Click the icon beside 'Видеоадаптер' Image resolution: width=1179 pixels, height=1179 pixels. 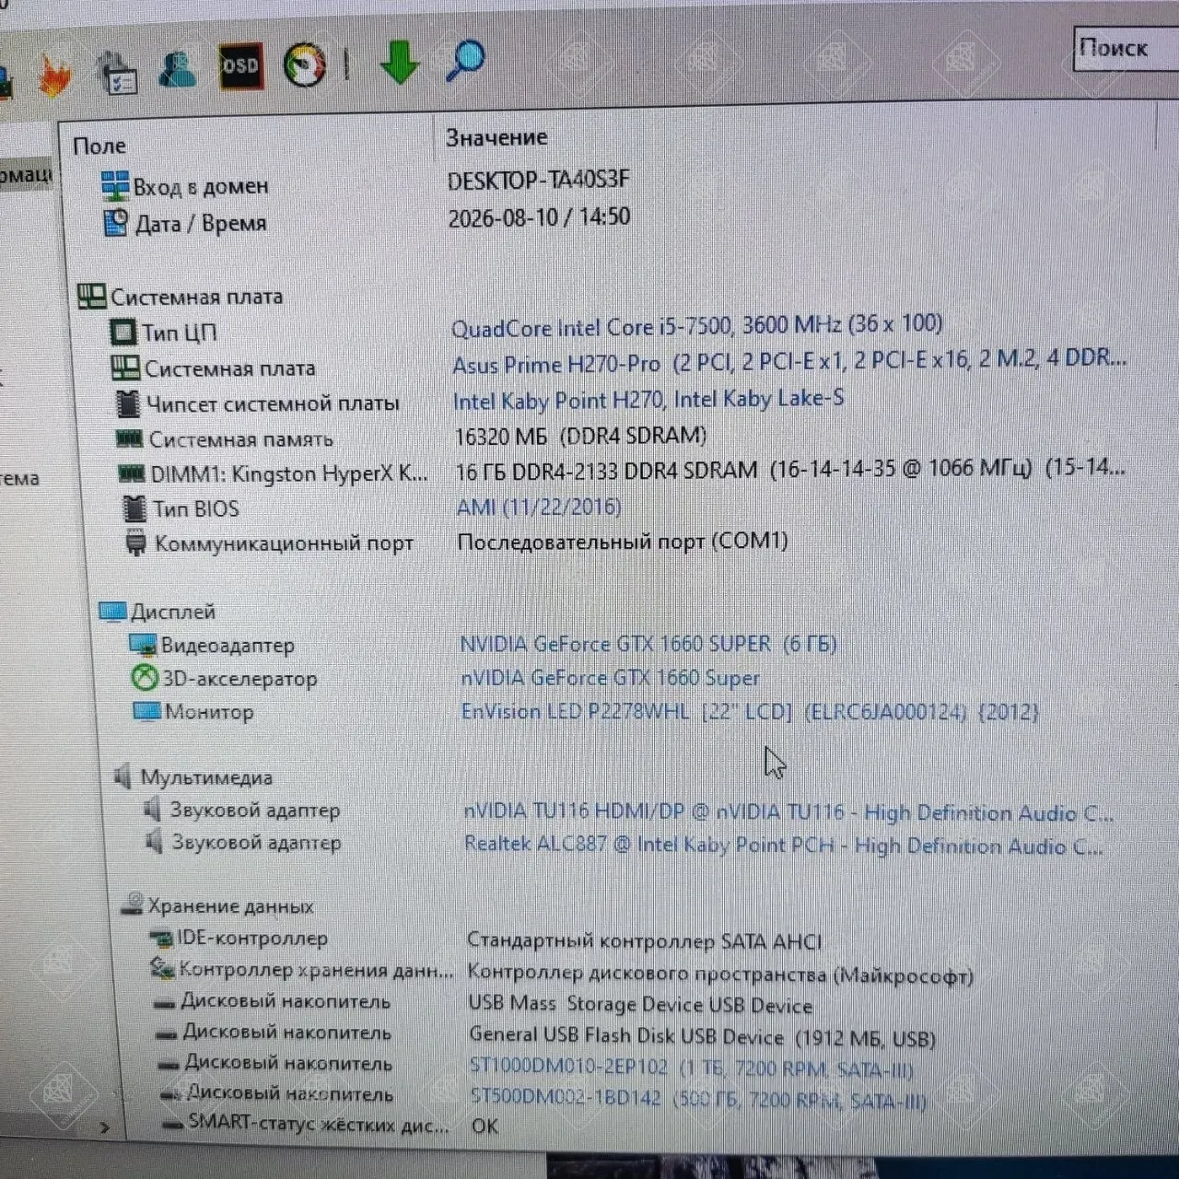(x=143, y=645)
